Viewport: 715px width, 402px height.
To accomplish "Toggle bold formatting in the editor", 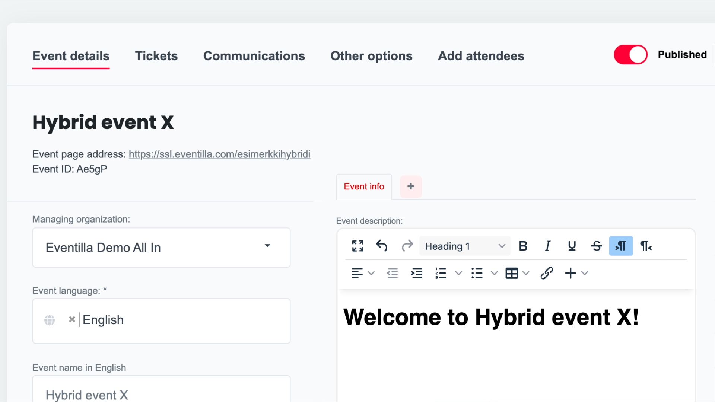I will (x=523, y=246).
